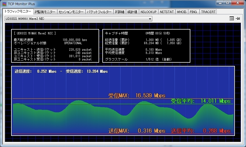Screen dimensions: 246x147
Task: Switch to the NETSTAT tab
Action: click(166, 12)
